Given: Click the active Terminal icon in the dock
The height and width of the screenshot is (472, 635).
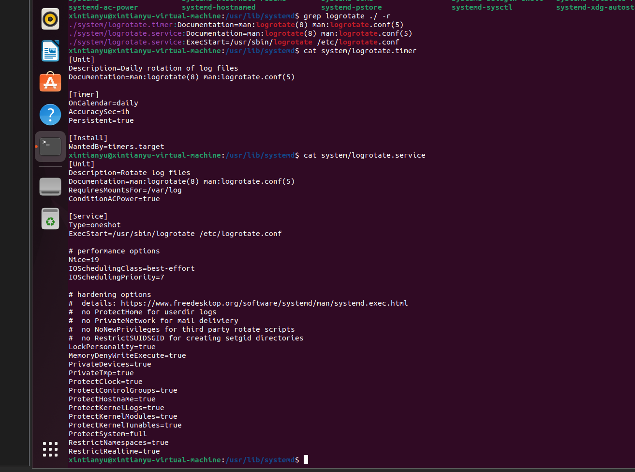Looking at the screenshot, I should (50, 147).
